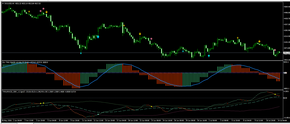Click the pink star near 23 Jun
Viewport: 290px width, 124px height.
pyautogui.click(x=151, y=39)
